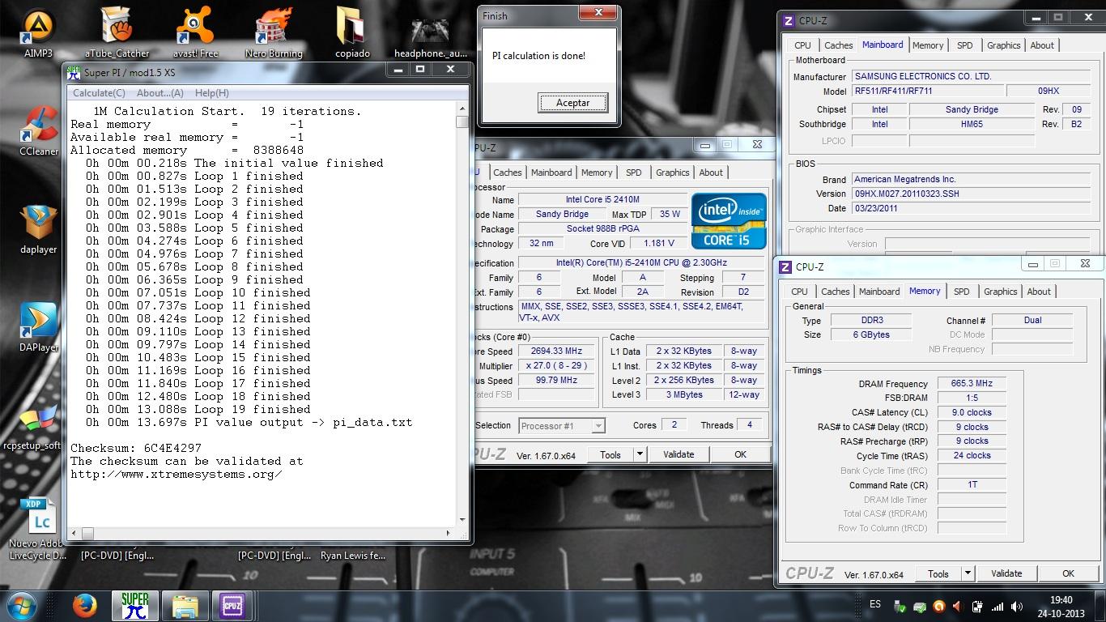Viewport: 1106px width, 622px height.
Task: Click the power plug battery tray icon
Action: [977, 607]
